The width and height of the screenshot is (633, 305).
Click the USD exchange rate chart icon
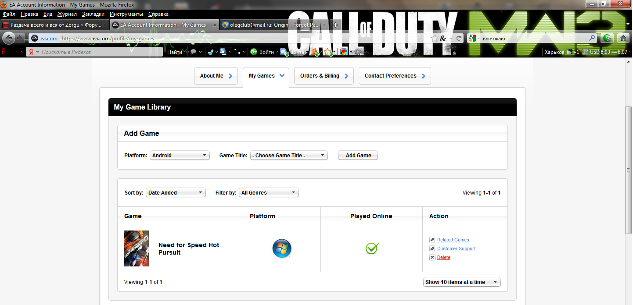(586, 52)
